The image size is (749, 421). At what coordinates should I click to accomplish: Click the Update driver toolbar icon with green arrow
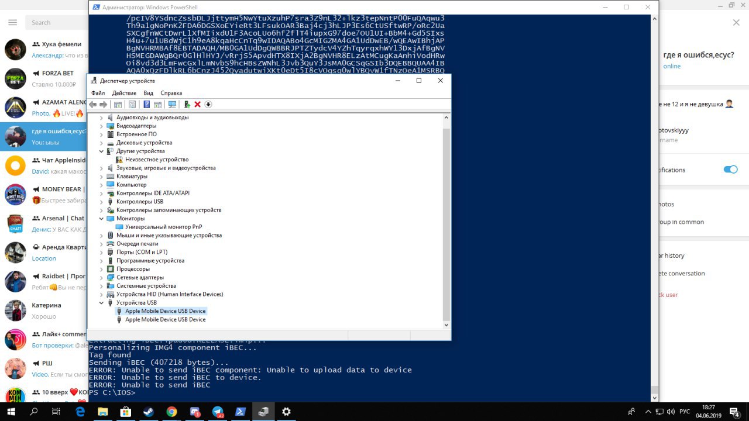pos(187,105)
